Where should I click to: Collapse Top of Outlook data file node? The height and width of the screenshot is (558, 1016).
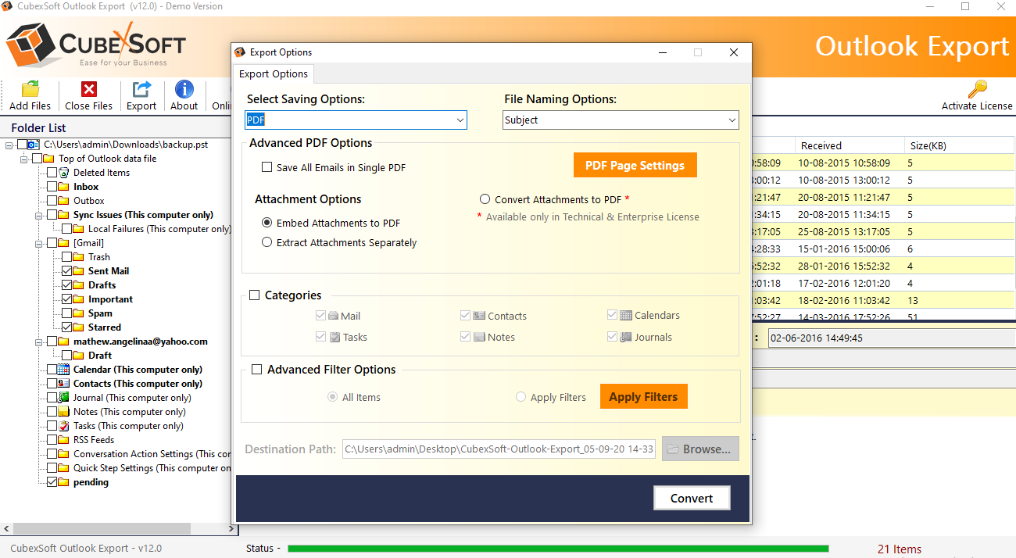pos(24,159)
